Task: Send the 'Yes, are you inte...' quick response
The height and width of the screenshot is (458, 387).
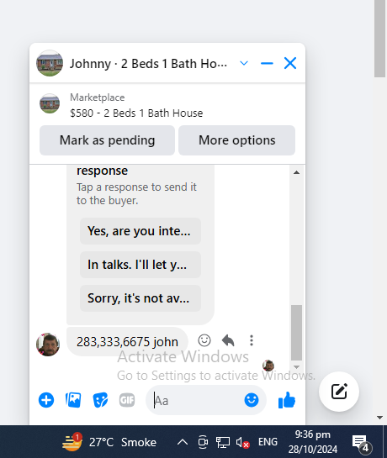Action: [x=140, y=231]
